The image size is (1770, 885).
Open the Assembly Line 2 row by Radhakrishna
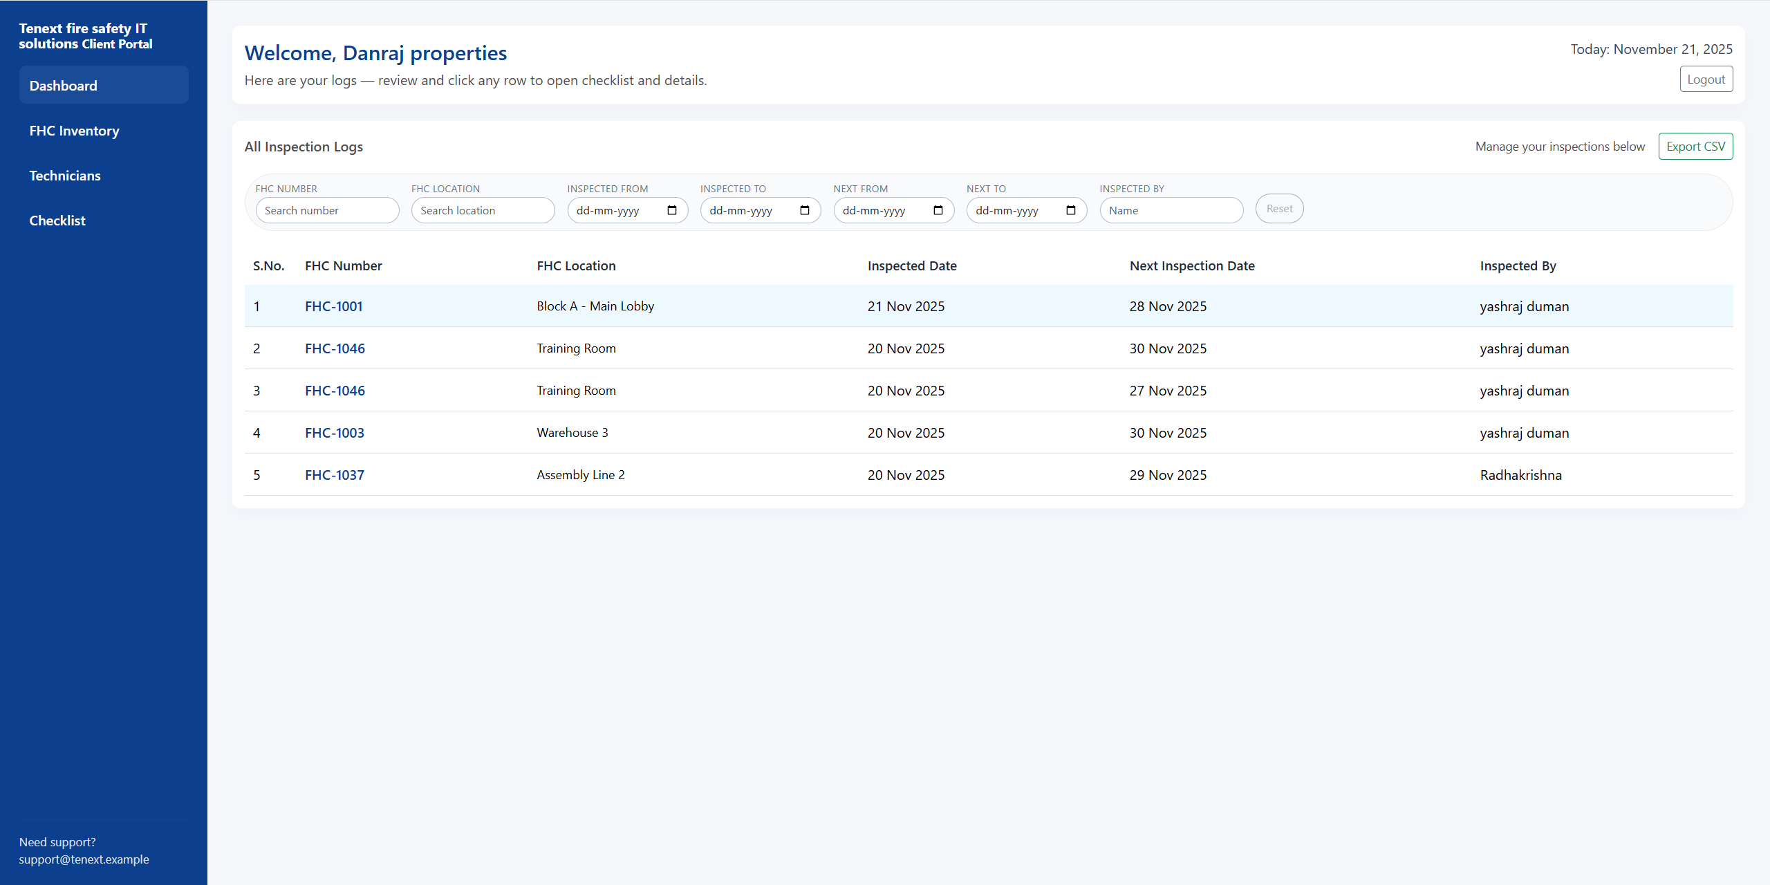581,475
